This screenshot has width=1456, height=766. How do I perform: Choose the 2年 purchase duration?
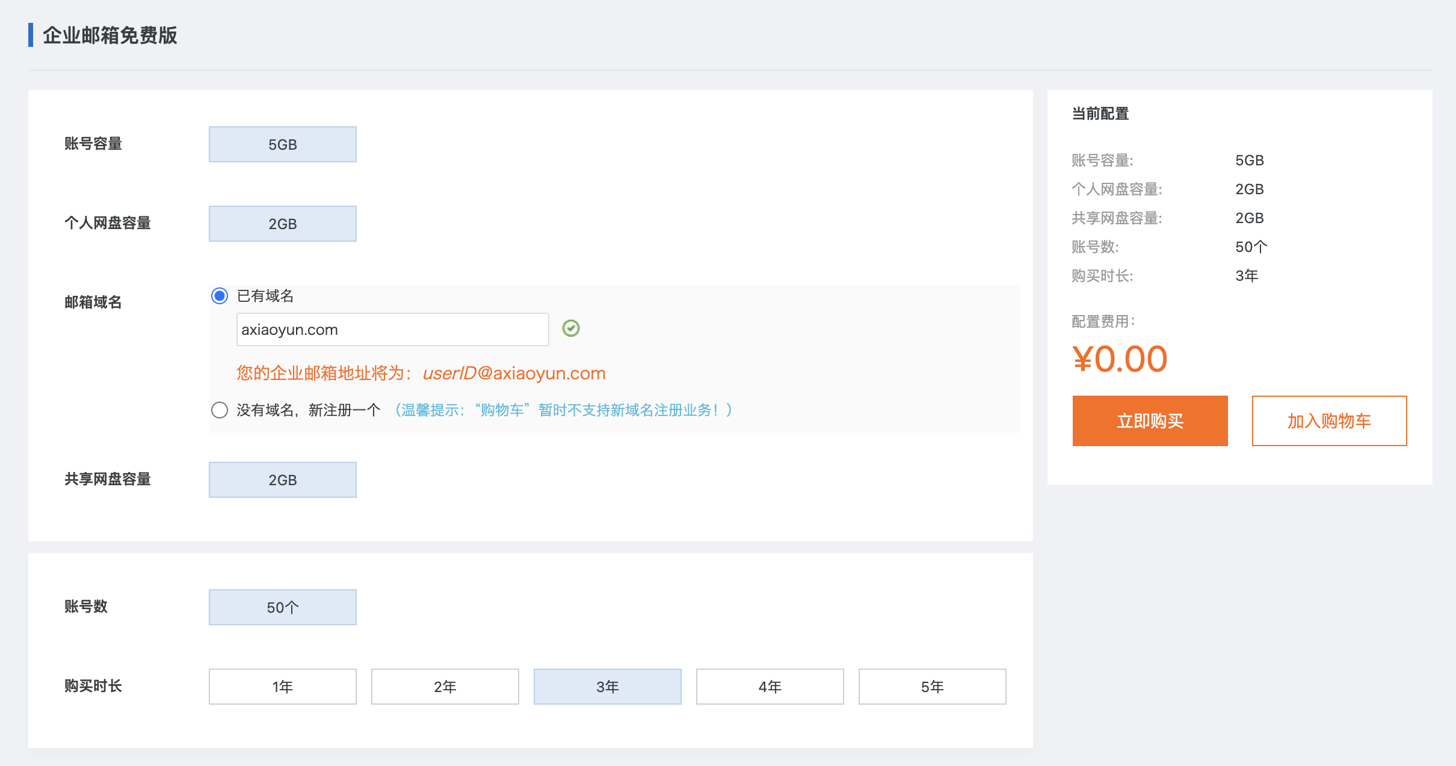click(445, 687)
